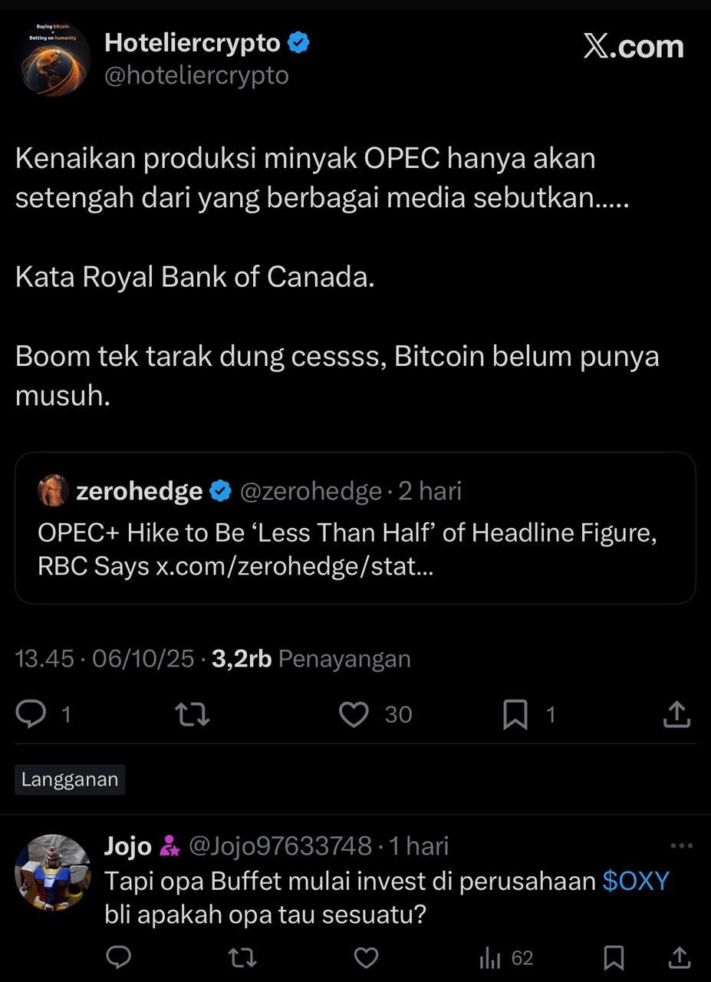Open the $OXY cashtag link
Image resolution: width=711 pixels, height=982 pixels.
click(636, 881)
